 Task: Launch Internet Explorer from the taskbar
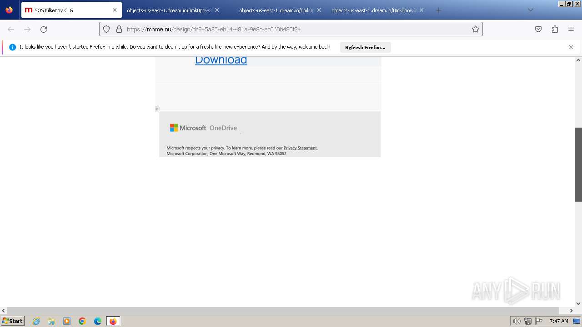coord(36,321)
